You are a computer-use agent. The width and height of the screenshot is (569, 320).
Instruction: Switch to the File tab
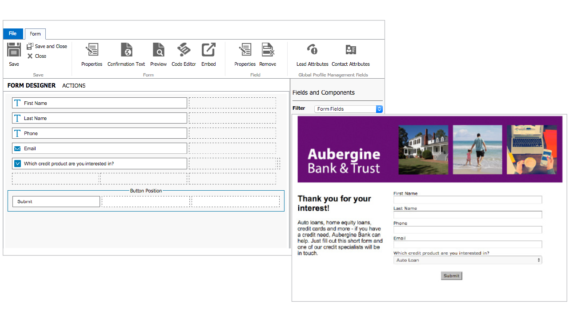(13, 34)
